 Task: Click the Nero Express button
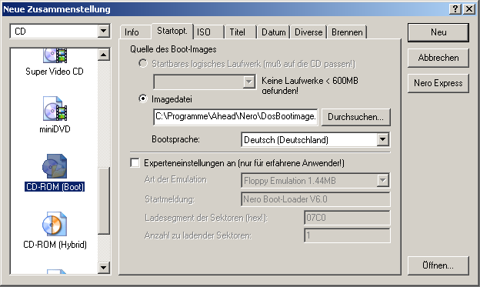438,83
